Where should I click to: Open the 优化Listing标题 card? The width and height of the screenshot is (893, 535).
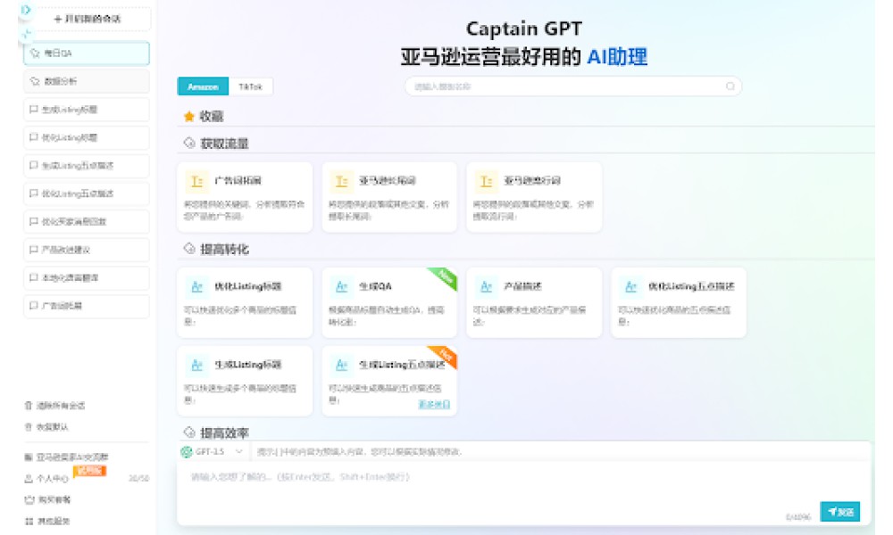[245, 302]
